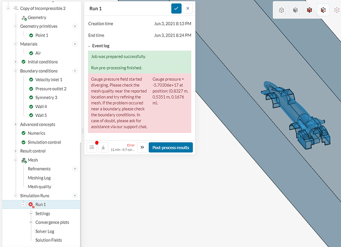Confirm Run 1 panel with checkmark button
The image size is (341, 247).
click(176, 8)
